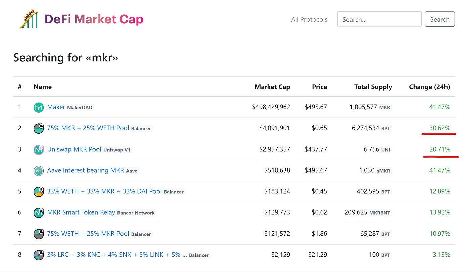This screenshot has height=272, width=470.
Task: Open the 75% MKR + 25% WETH Pool link
Action: 88,128
